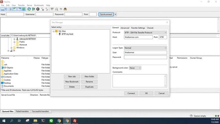Open the Transfer menu

(x=21, y=5)
